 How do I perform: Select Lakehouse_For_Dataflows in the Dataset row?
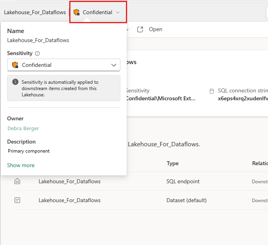coord(69,200)
